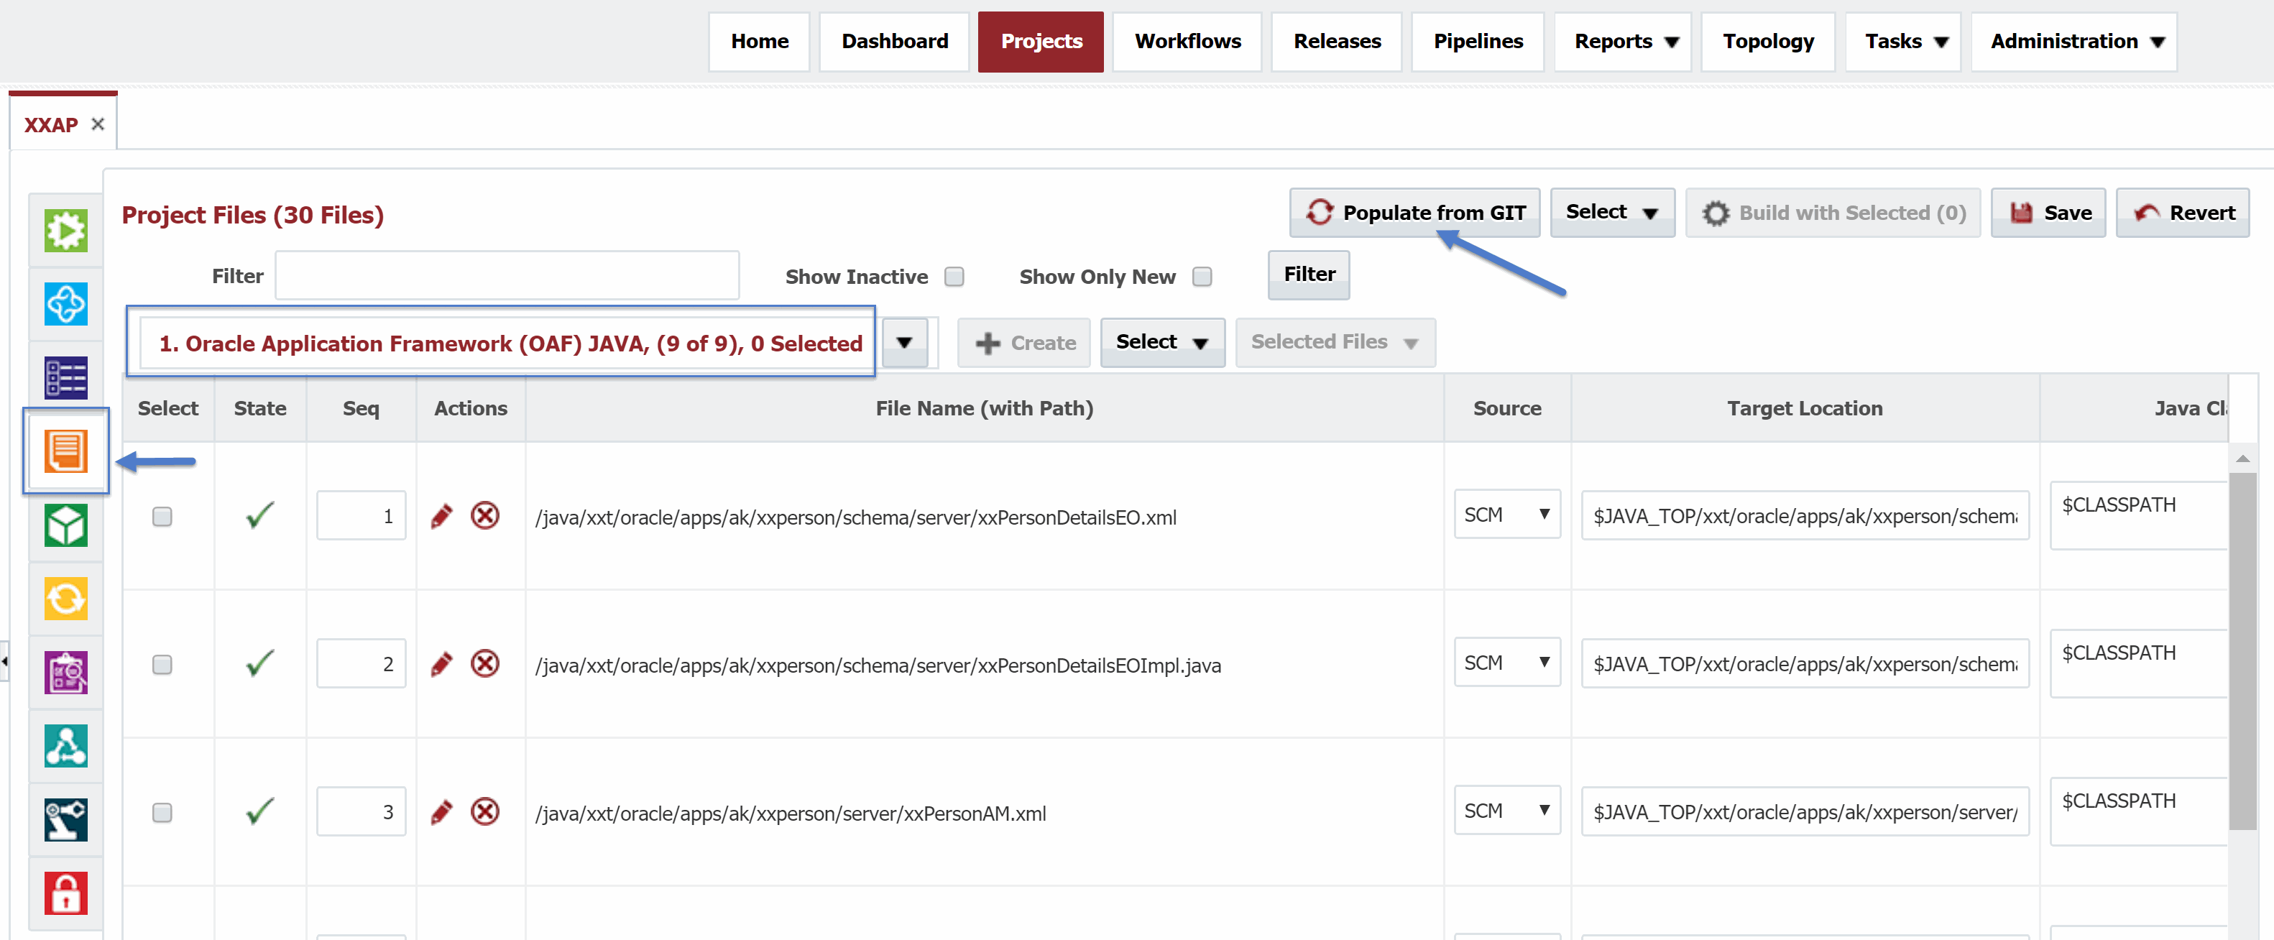Image resolution: width=2274 pixels, height=940 pixels.
Task: Select the green cube package sidebar icon
Action: pyautogui.click(x=66, y=525)
